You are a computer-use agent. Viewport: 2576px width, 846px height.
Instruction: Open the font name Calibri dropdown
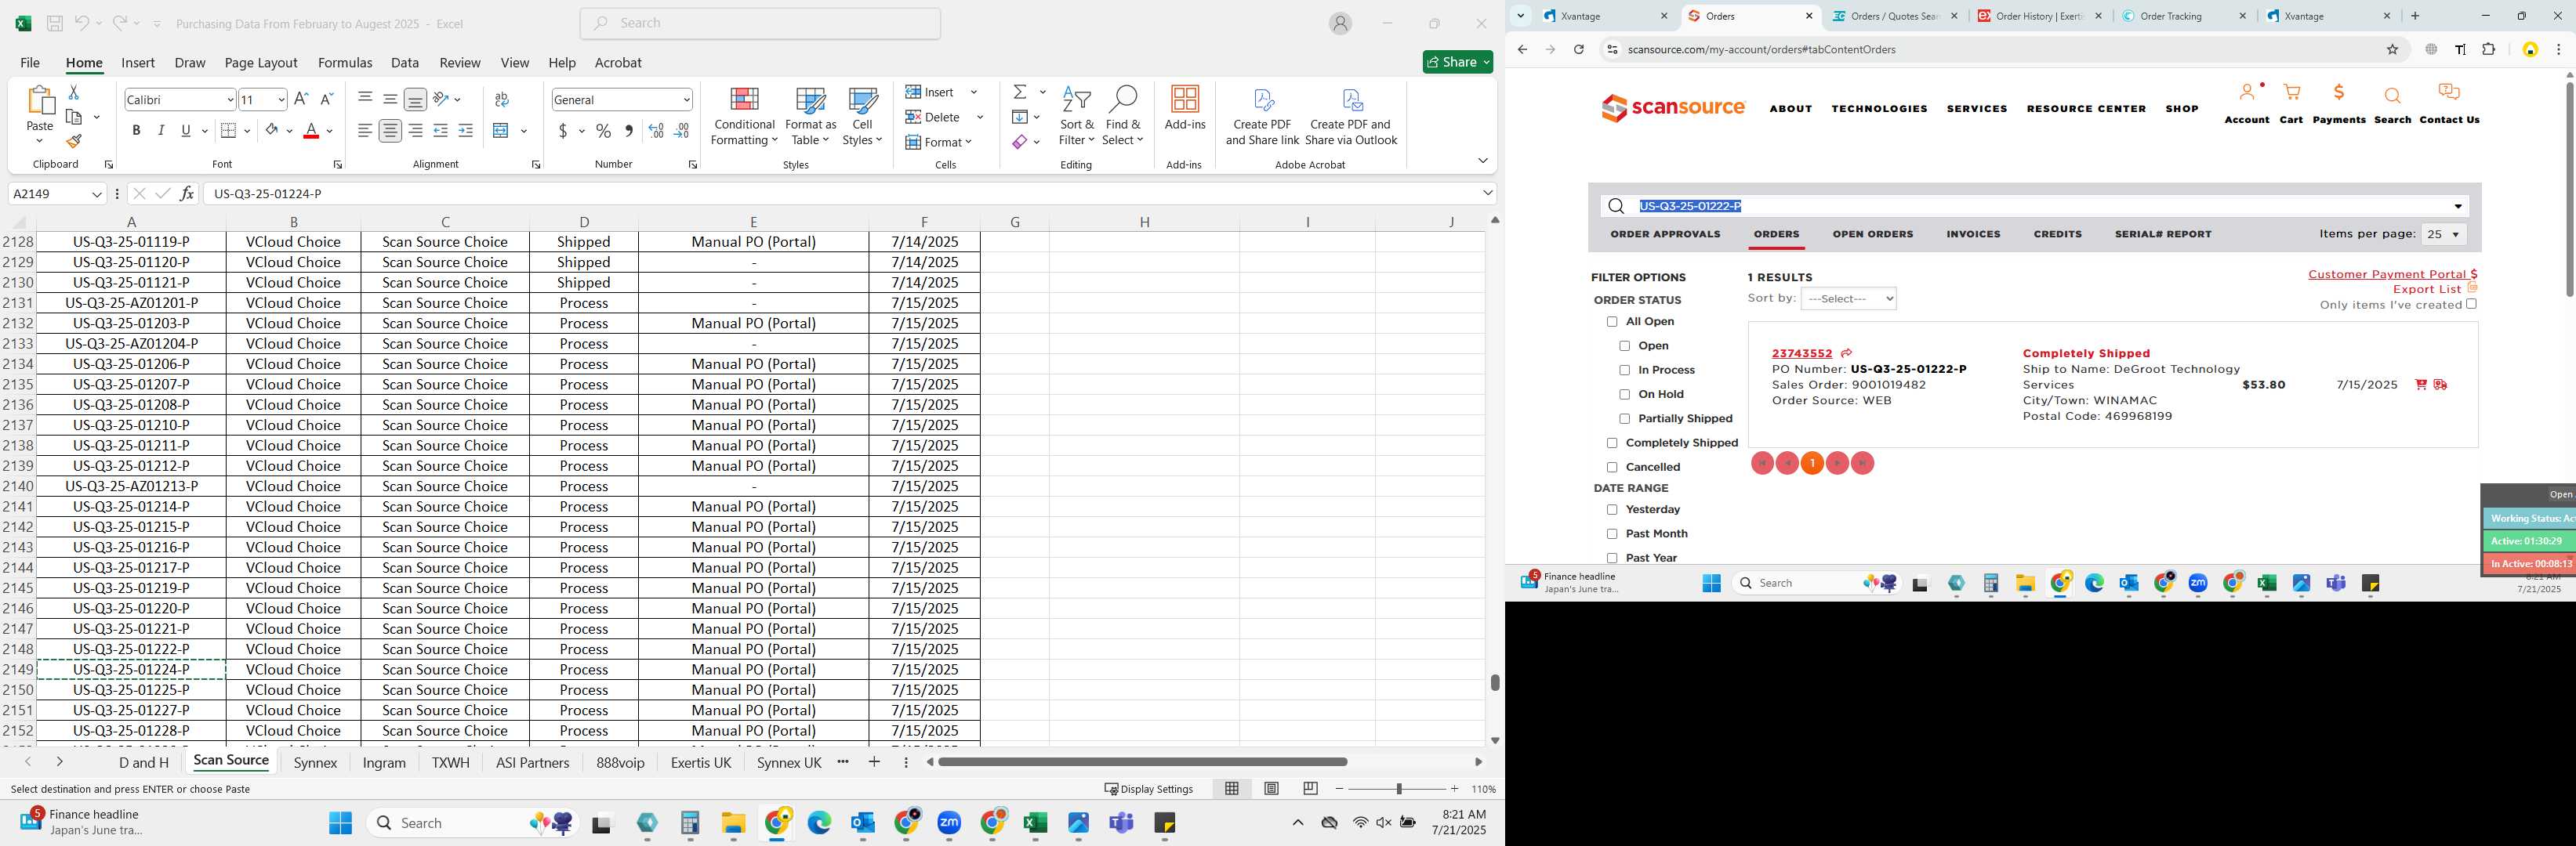point(230,100)
